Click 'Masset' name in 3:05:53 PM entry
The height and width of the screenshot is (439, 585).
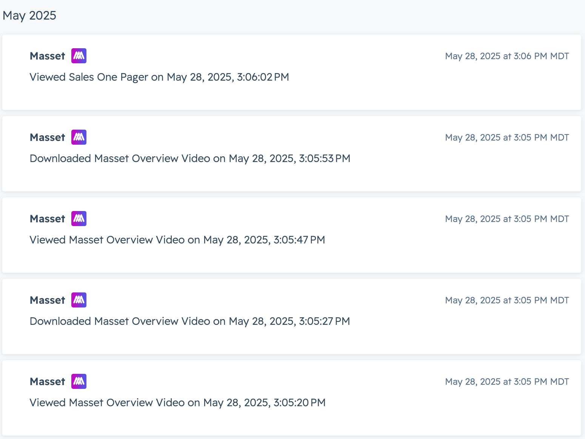[48, 138]
